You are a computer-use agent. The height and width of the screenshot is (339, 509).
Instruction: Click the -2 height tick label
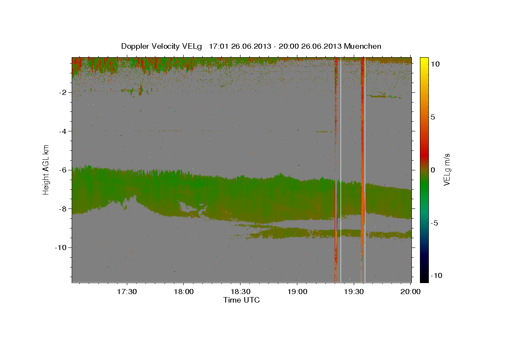tap(63, 92)
